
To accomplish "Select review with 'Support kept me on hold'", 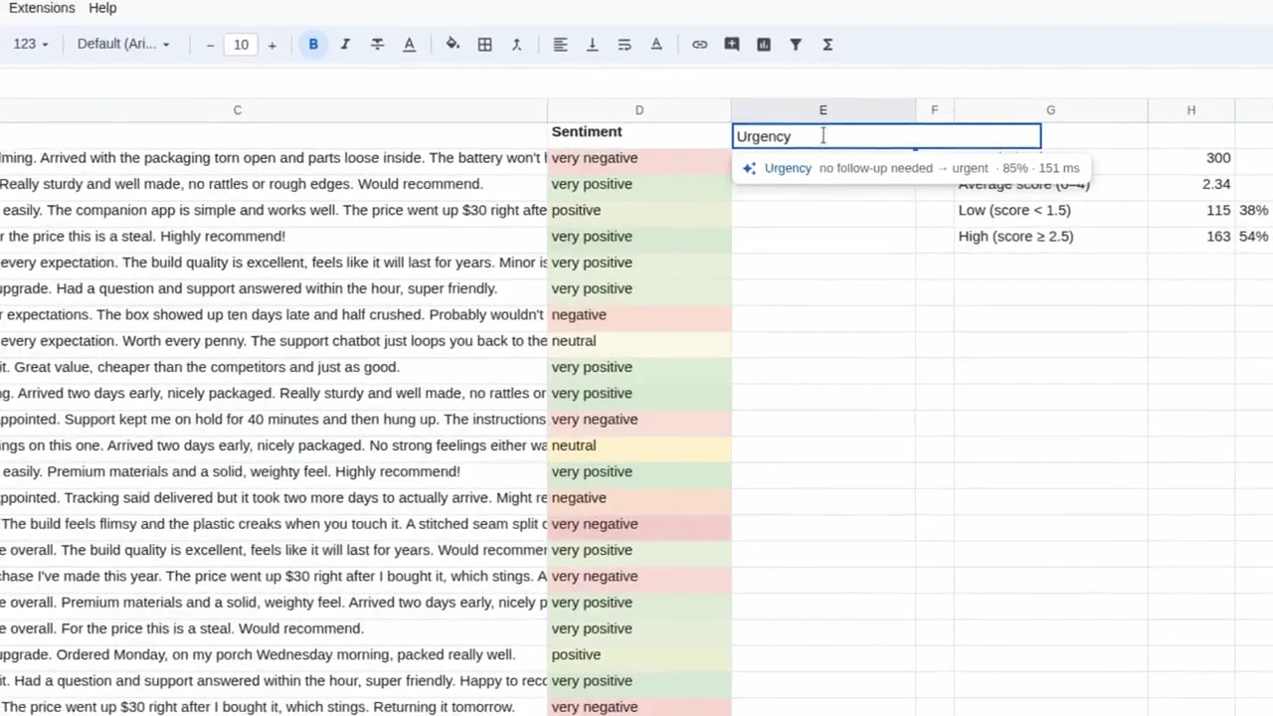I will [273, 419].
